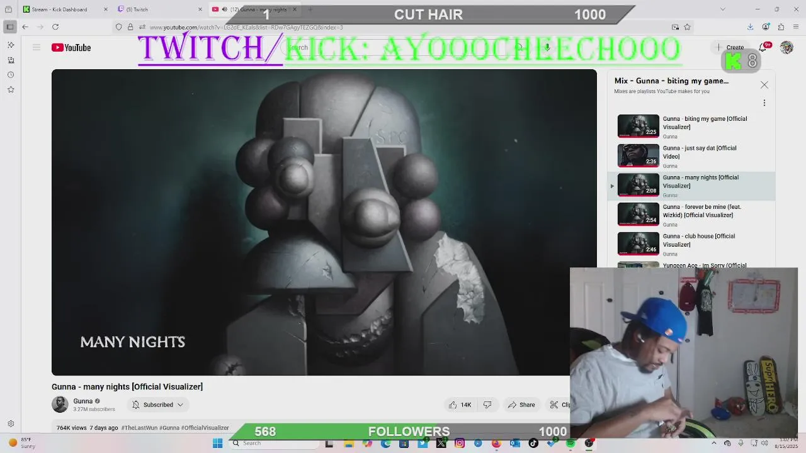
Task: Play Gunna - forever be mine feat. Wizkid
Action: point(691,215)
